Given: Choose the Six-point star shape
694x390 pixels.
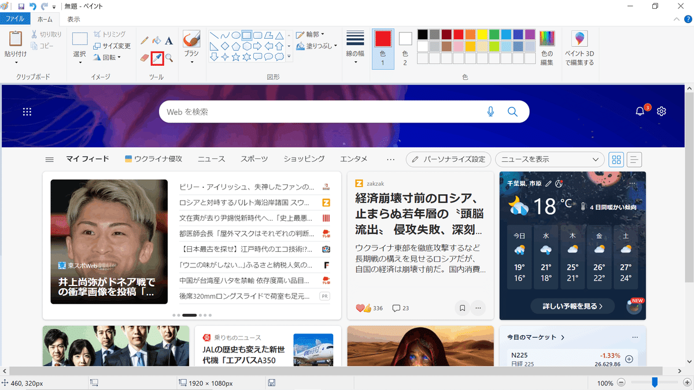Looking at the screenshot, I should 246,57.
